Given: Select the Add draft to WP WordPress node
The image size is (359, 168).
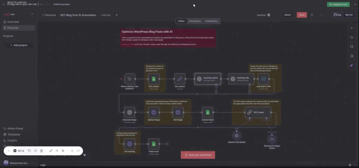Looking at the screenshot, I should (264, 79).
